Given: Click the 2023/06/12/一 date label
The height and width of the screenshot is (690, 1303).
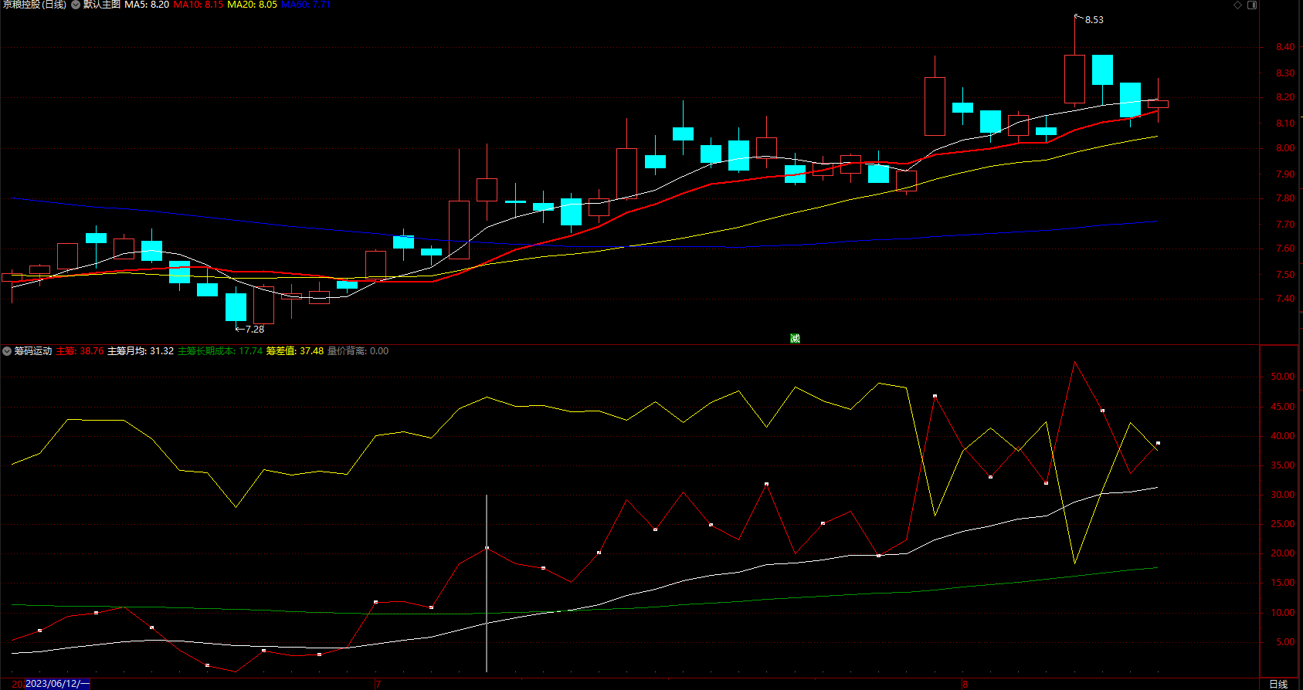Looking at the screenshot, I should pyautogui.click(x=58, y=684).
